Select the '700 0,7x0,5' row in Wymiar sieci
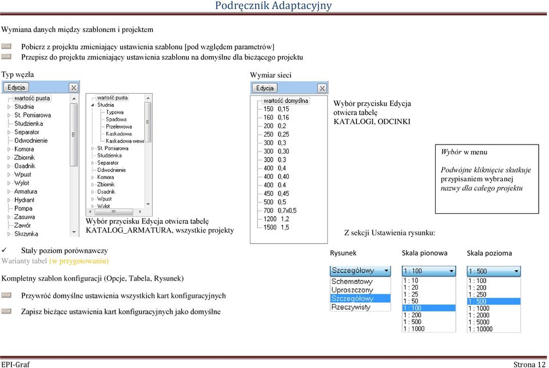Viewport: 549px width, 368px height. click(x=280, y=211)
